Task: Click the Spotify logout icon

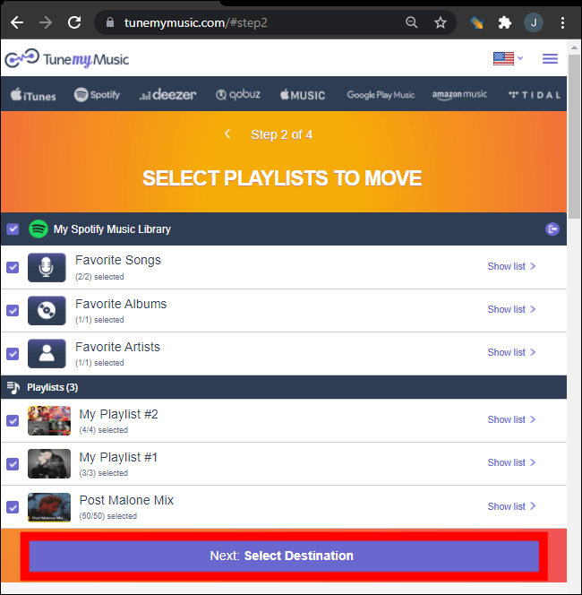Action: (552, 229)
